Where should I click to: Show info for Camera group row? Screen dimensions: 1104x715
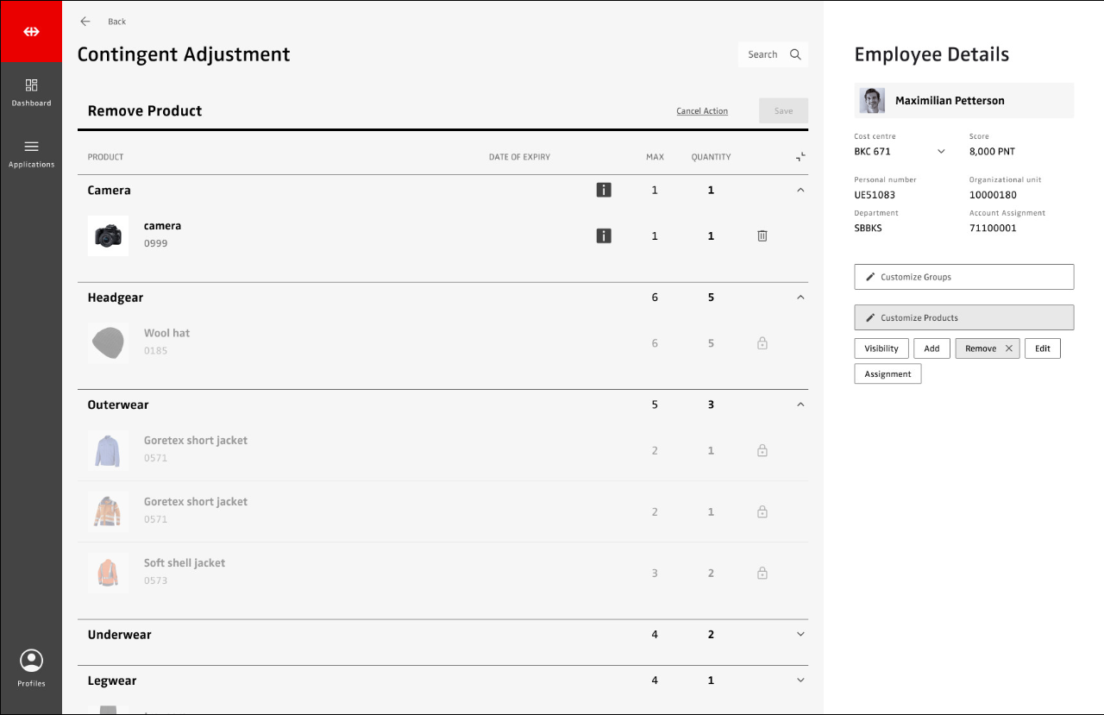[x=604, y=190]
